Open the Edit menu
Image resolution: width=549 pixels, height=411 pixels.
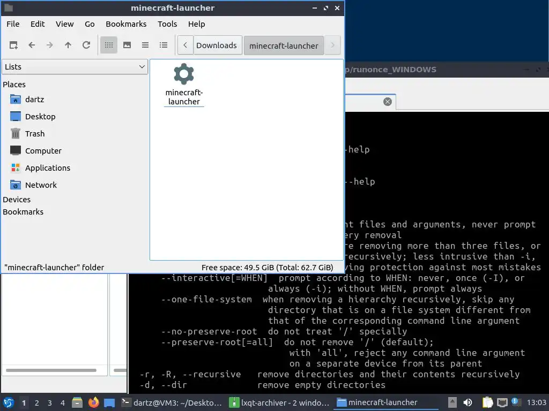38,24
